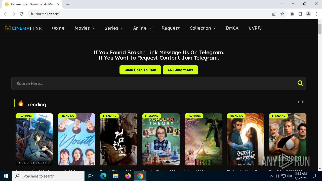Screen dimensions: 322x181
Task: Expand Series dropdown menu
Action: [114, 28]
